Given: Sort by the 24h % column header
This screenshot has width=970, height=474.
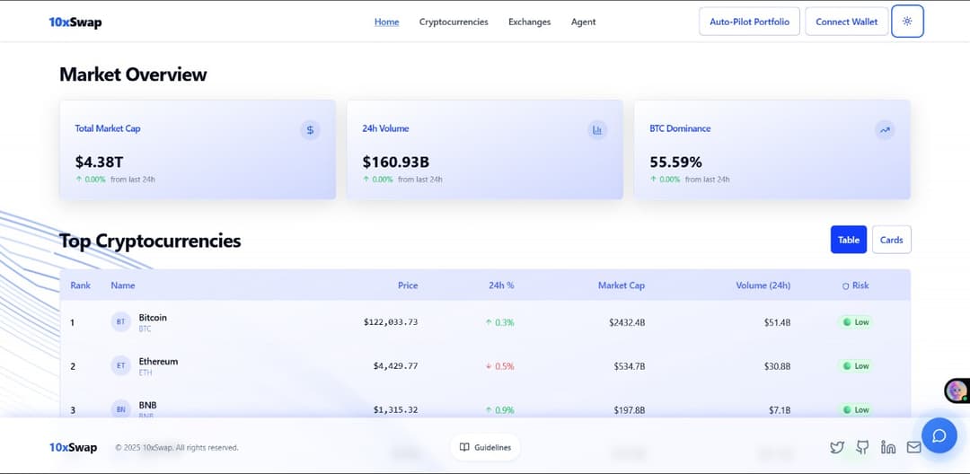Looking at the screenshot, I should coord(501,285).
